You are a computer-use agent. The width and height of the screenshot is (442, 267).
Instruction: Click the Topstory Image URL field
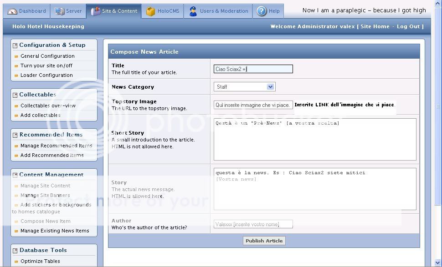[253, 105]
